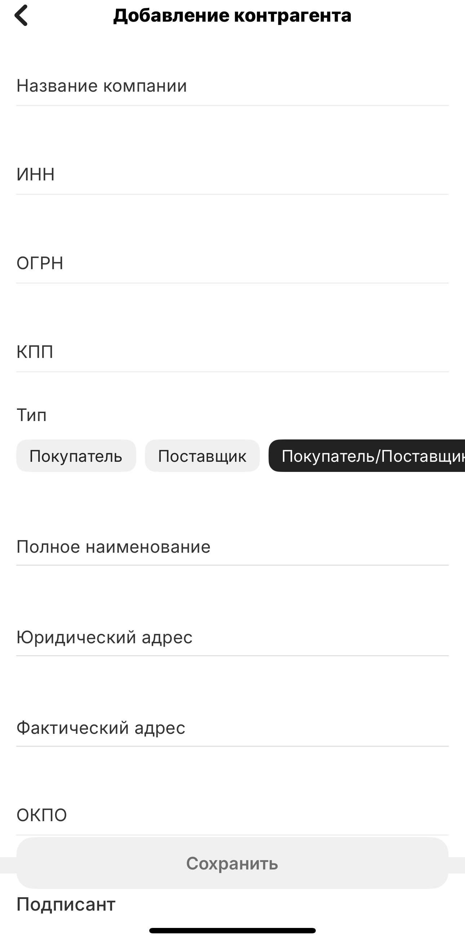The image size is (465, 942).
Task: Click into the ИНН input
Action: 232,174
